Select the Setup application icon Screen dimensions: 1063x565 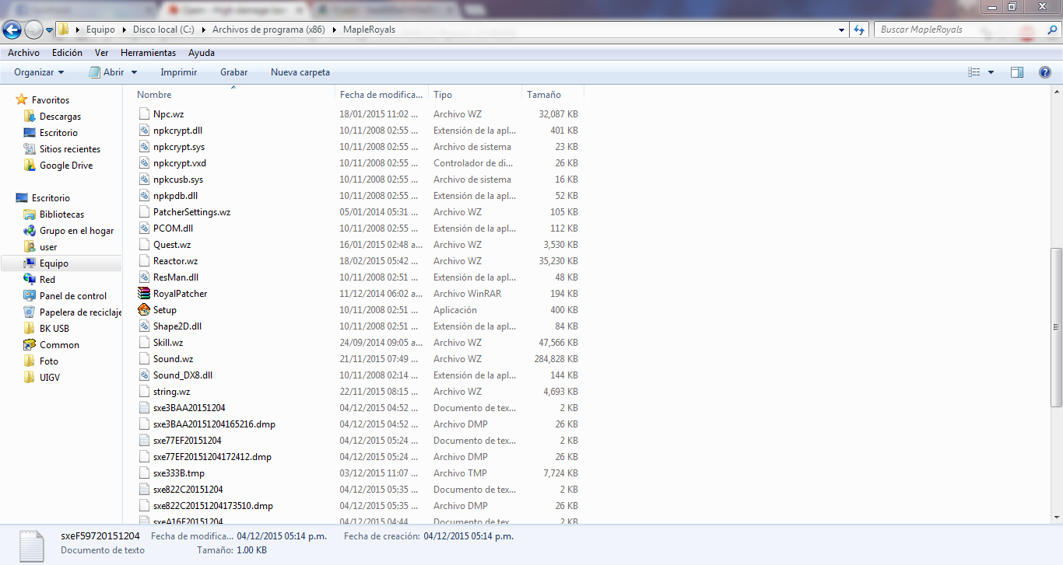click(144, 309)
